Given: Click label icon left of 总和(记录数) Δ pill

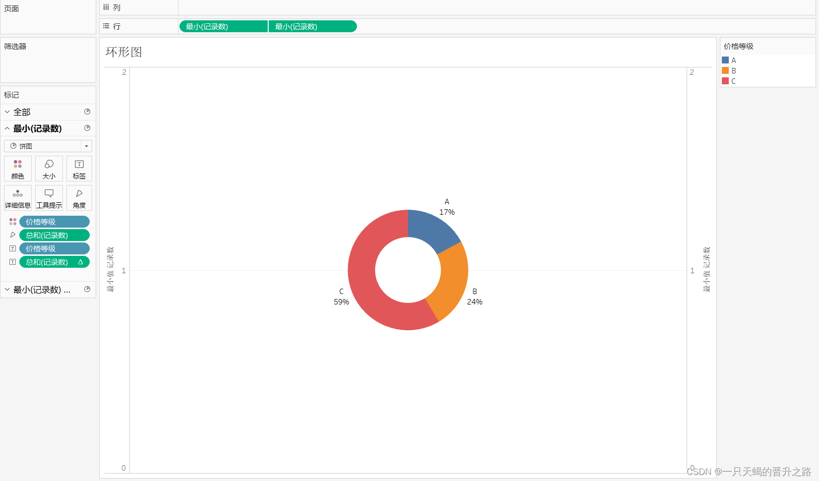Looking at the screenshot, I should pos(13,262).
